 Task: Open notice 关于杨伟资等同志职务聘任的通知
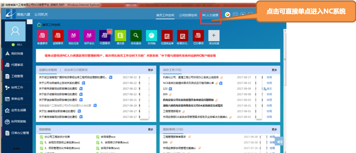point(58,89)
